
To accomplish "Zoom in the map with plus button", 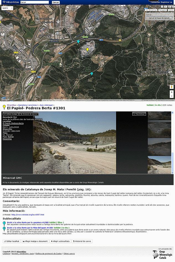I will point(172,92).
